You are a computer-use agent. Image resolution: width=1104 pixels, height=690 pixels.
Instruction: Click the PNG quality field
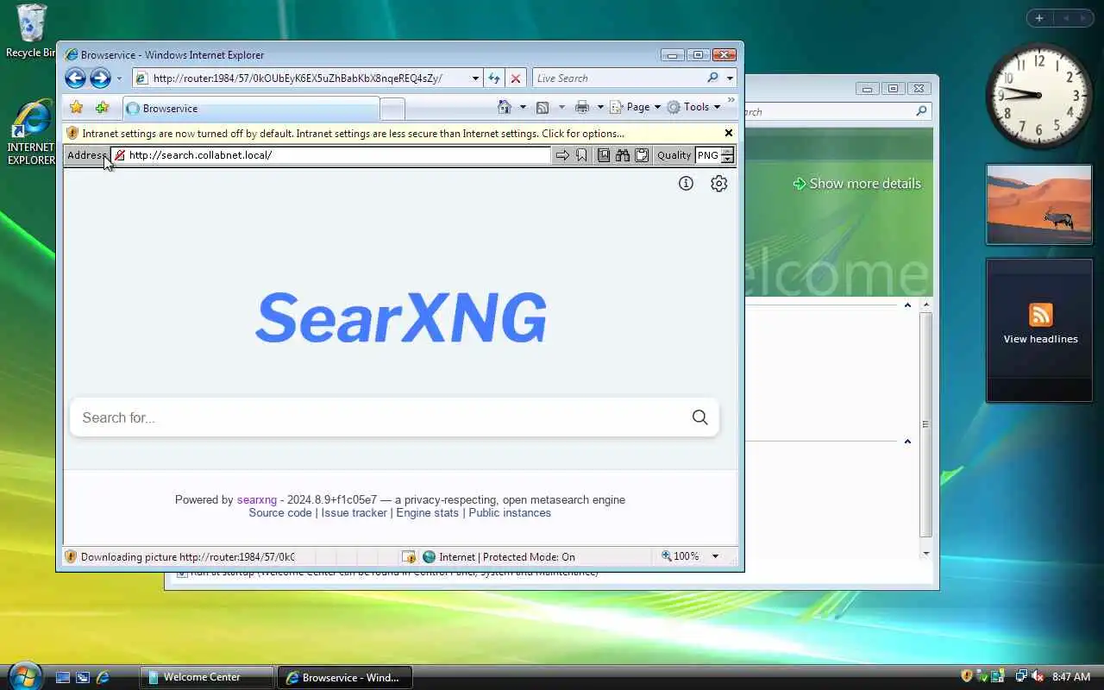tap(708, 155)
